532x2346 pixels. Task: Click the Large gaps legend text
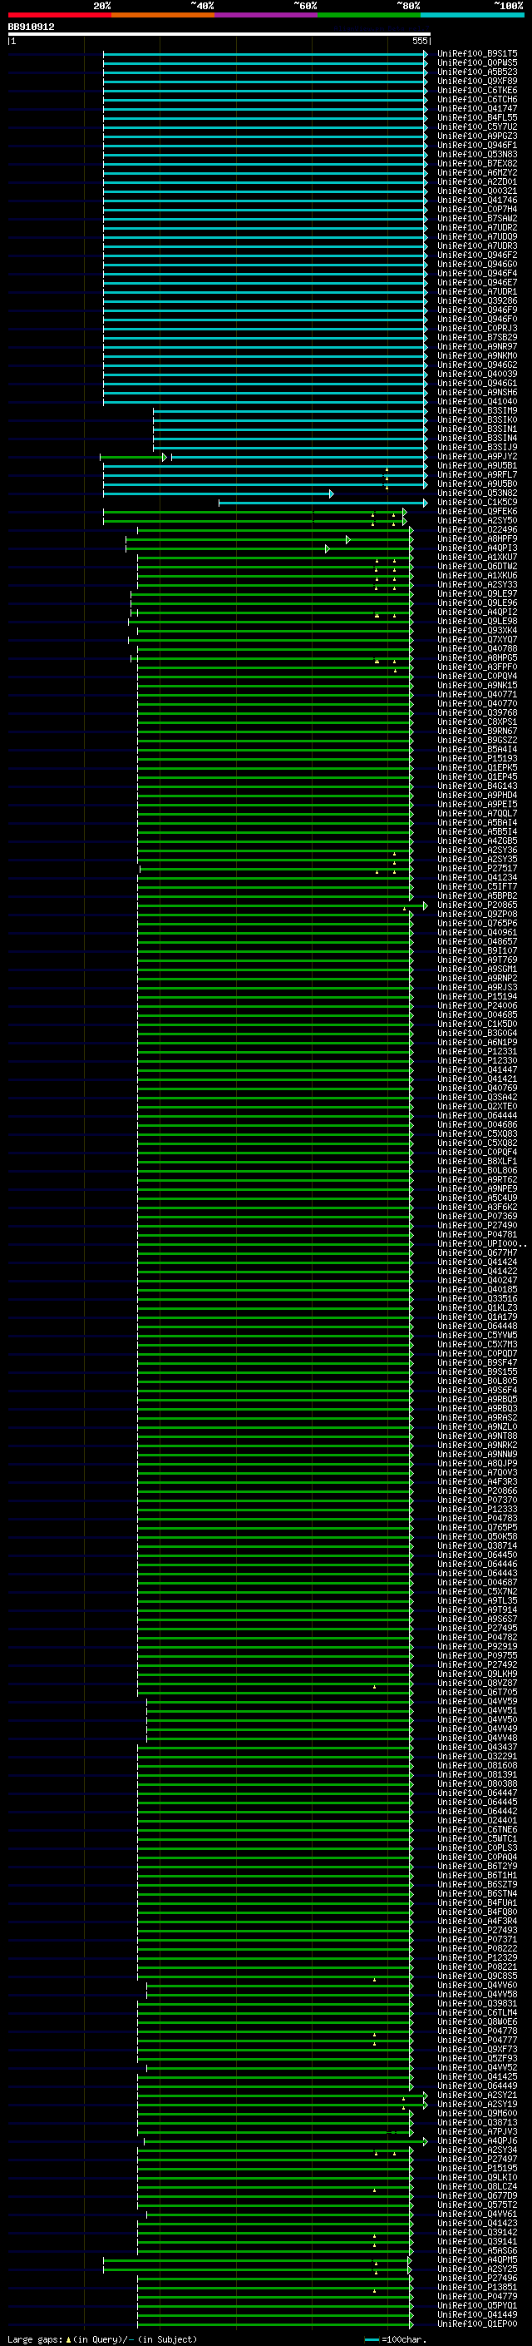(x=35, y=2339)
